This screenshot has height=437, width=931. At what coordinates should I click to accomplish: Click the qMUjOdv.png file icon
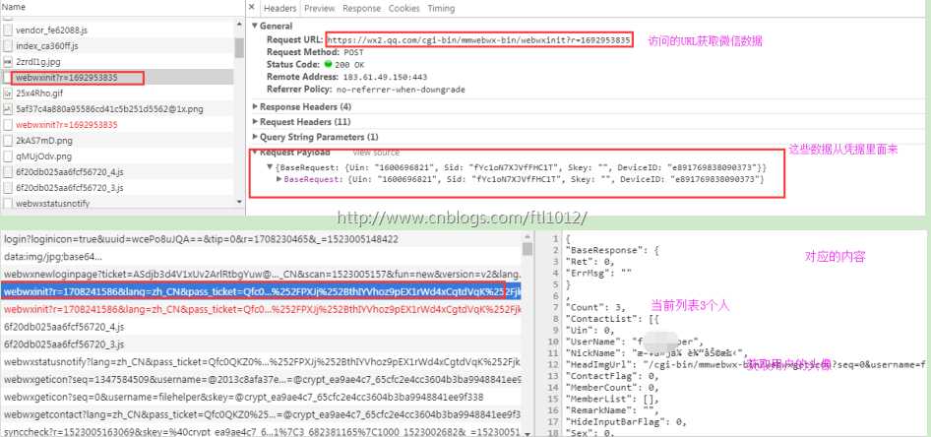click(x=8, y=156)
